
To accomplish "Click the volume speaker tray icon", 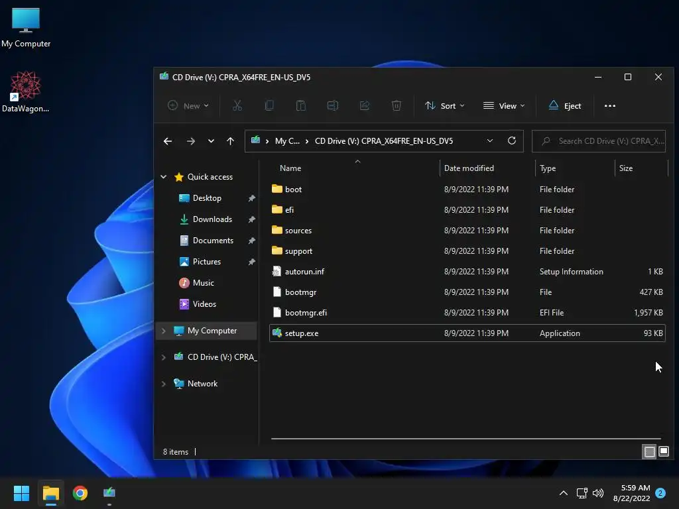I will [598, 493].
